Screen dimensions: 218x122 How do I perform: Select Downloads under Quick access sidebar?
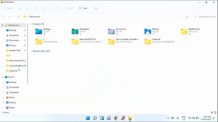click(x=14, y=35)
